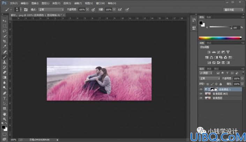
Task: Select the Rectangle shape tool
Action: (5, 109)
